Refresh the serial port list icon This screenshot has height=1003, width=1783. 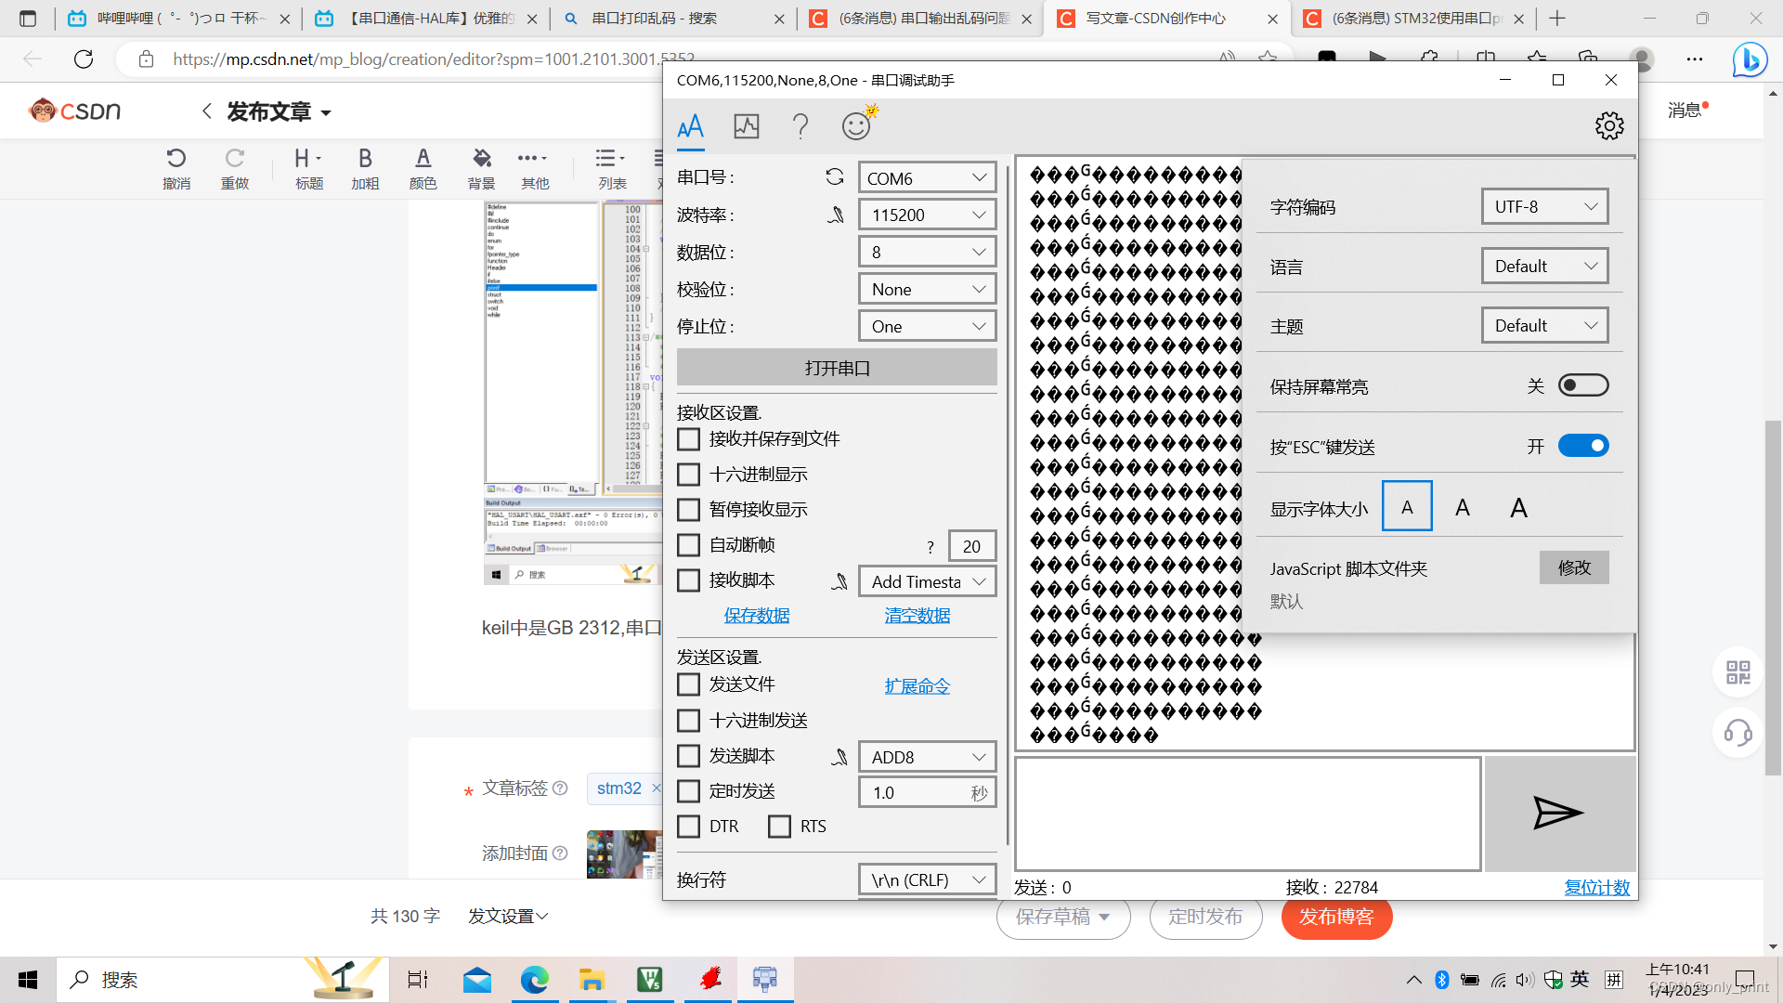tap(834, 177)
